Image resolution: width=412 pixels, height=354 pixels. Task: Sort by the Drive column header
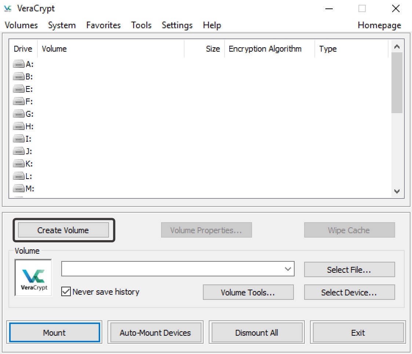pyautogui.click(x=23, y=49)
